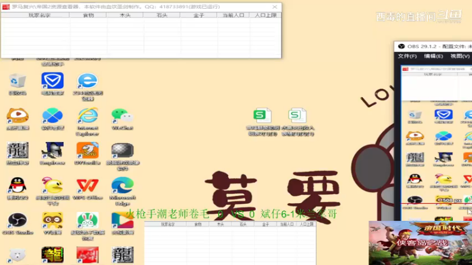Launch the white polar bear app icon
The image size is (472, 265).
(x=18, y=256)
